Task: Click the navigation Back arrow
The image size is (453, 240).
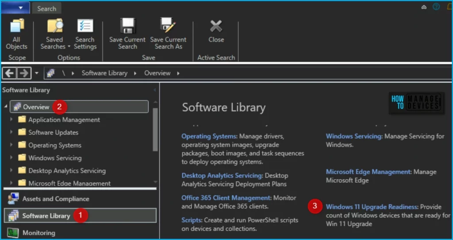Action: 9,73
